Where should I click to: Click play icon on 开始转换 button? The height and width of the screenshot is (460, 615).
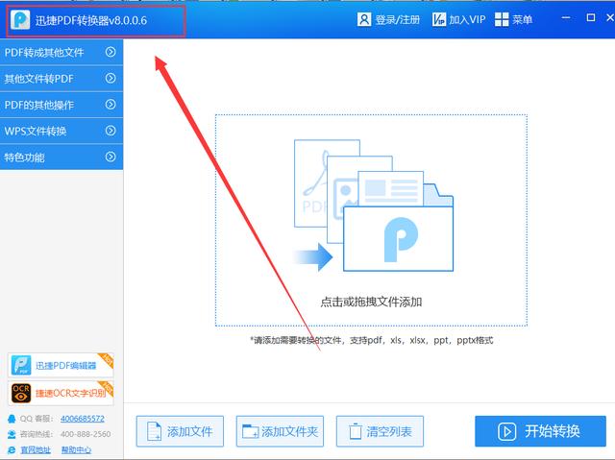point(506,431)
